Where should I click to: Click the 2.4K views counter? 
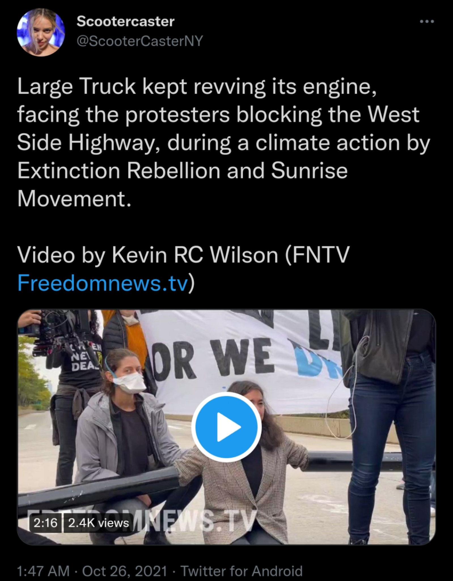click(98, 523)
